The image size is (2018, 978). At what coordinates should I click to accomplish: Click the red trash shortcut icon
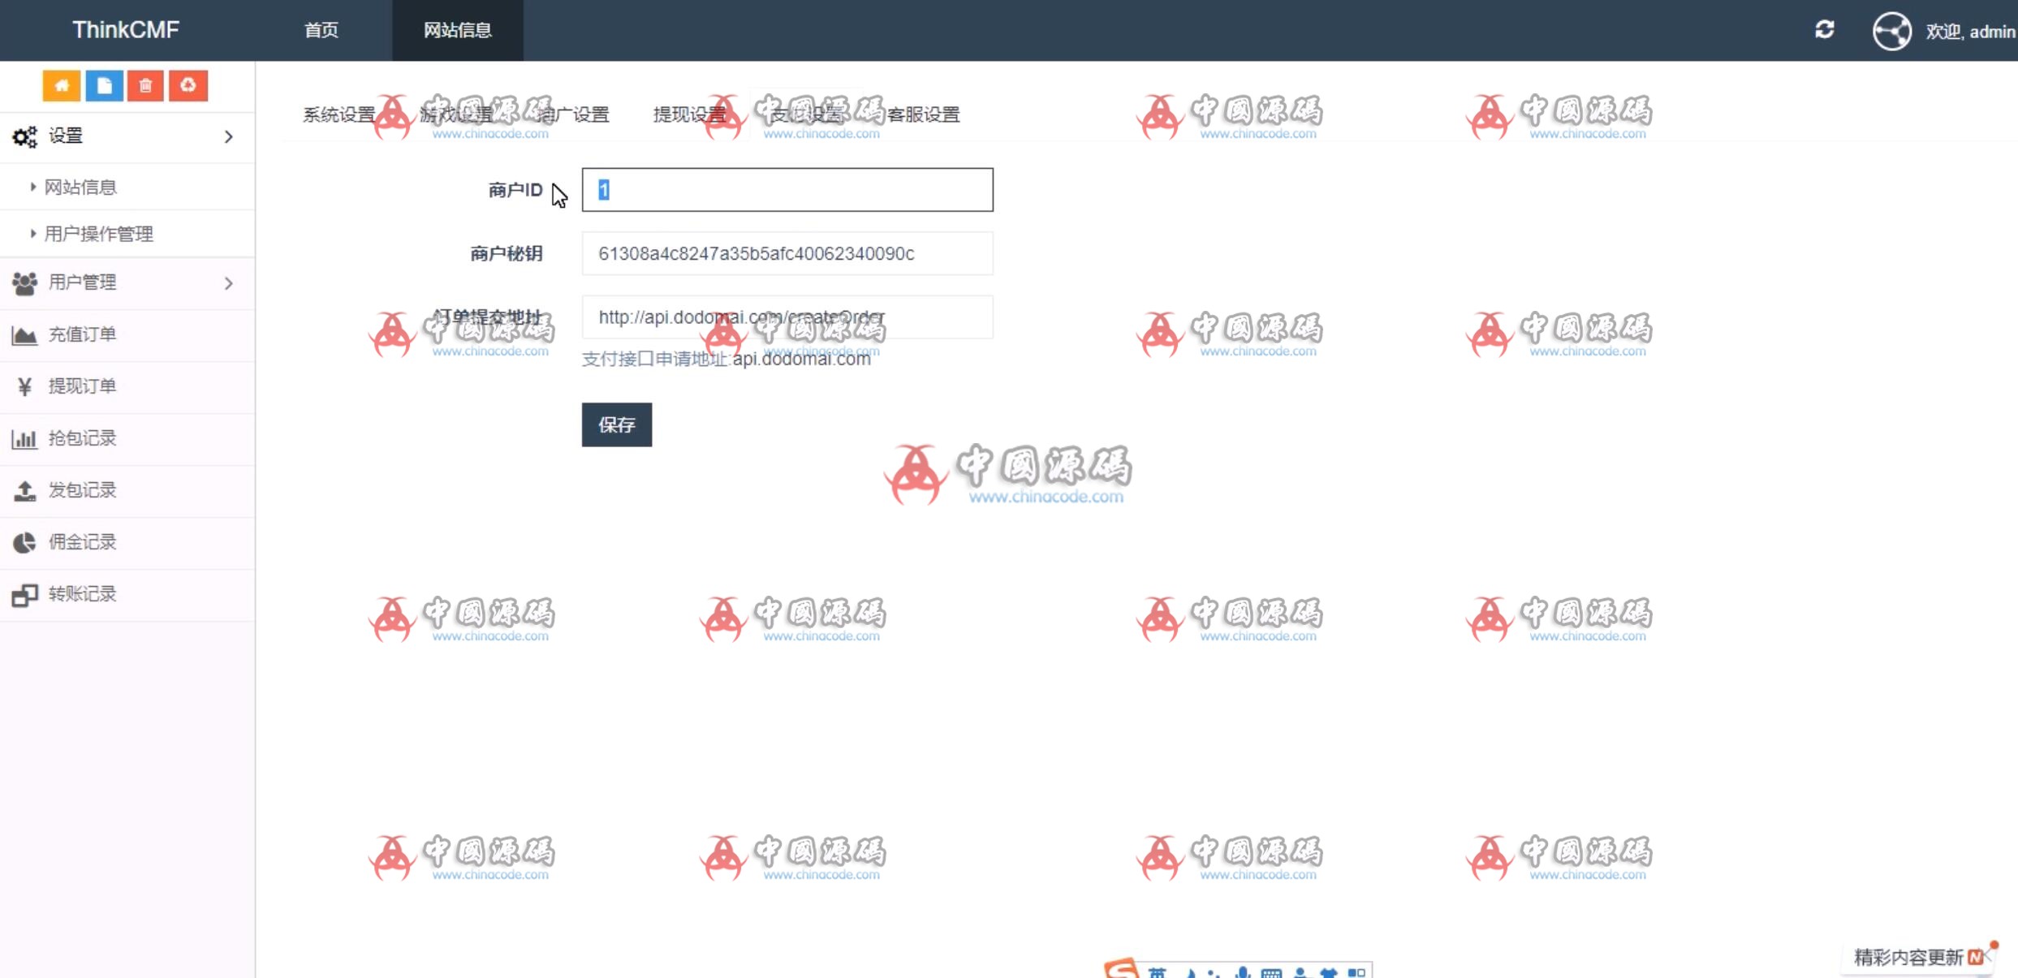tap(146, 85)
